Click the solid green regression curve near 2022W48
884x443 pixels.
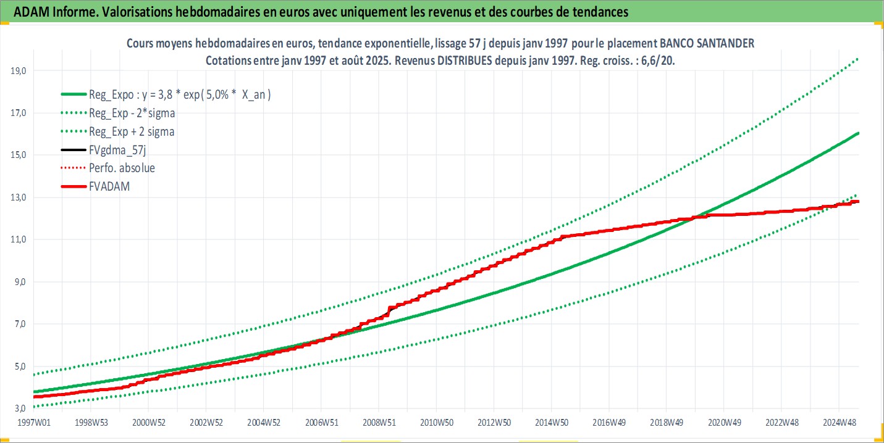point(781,175)
